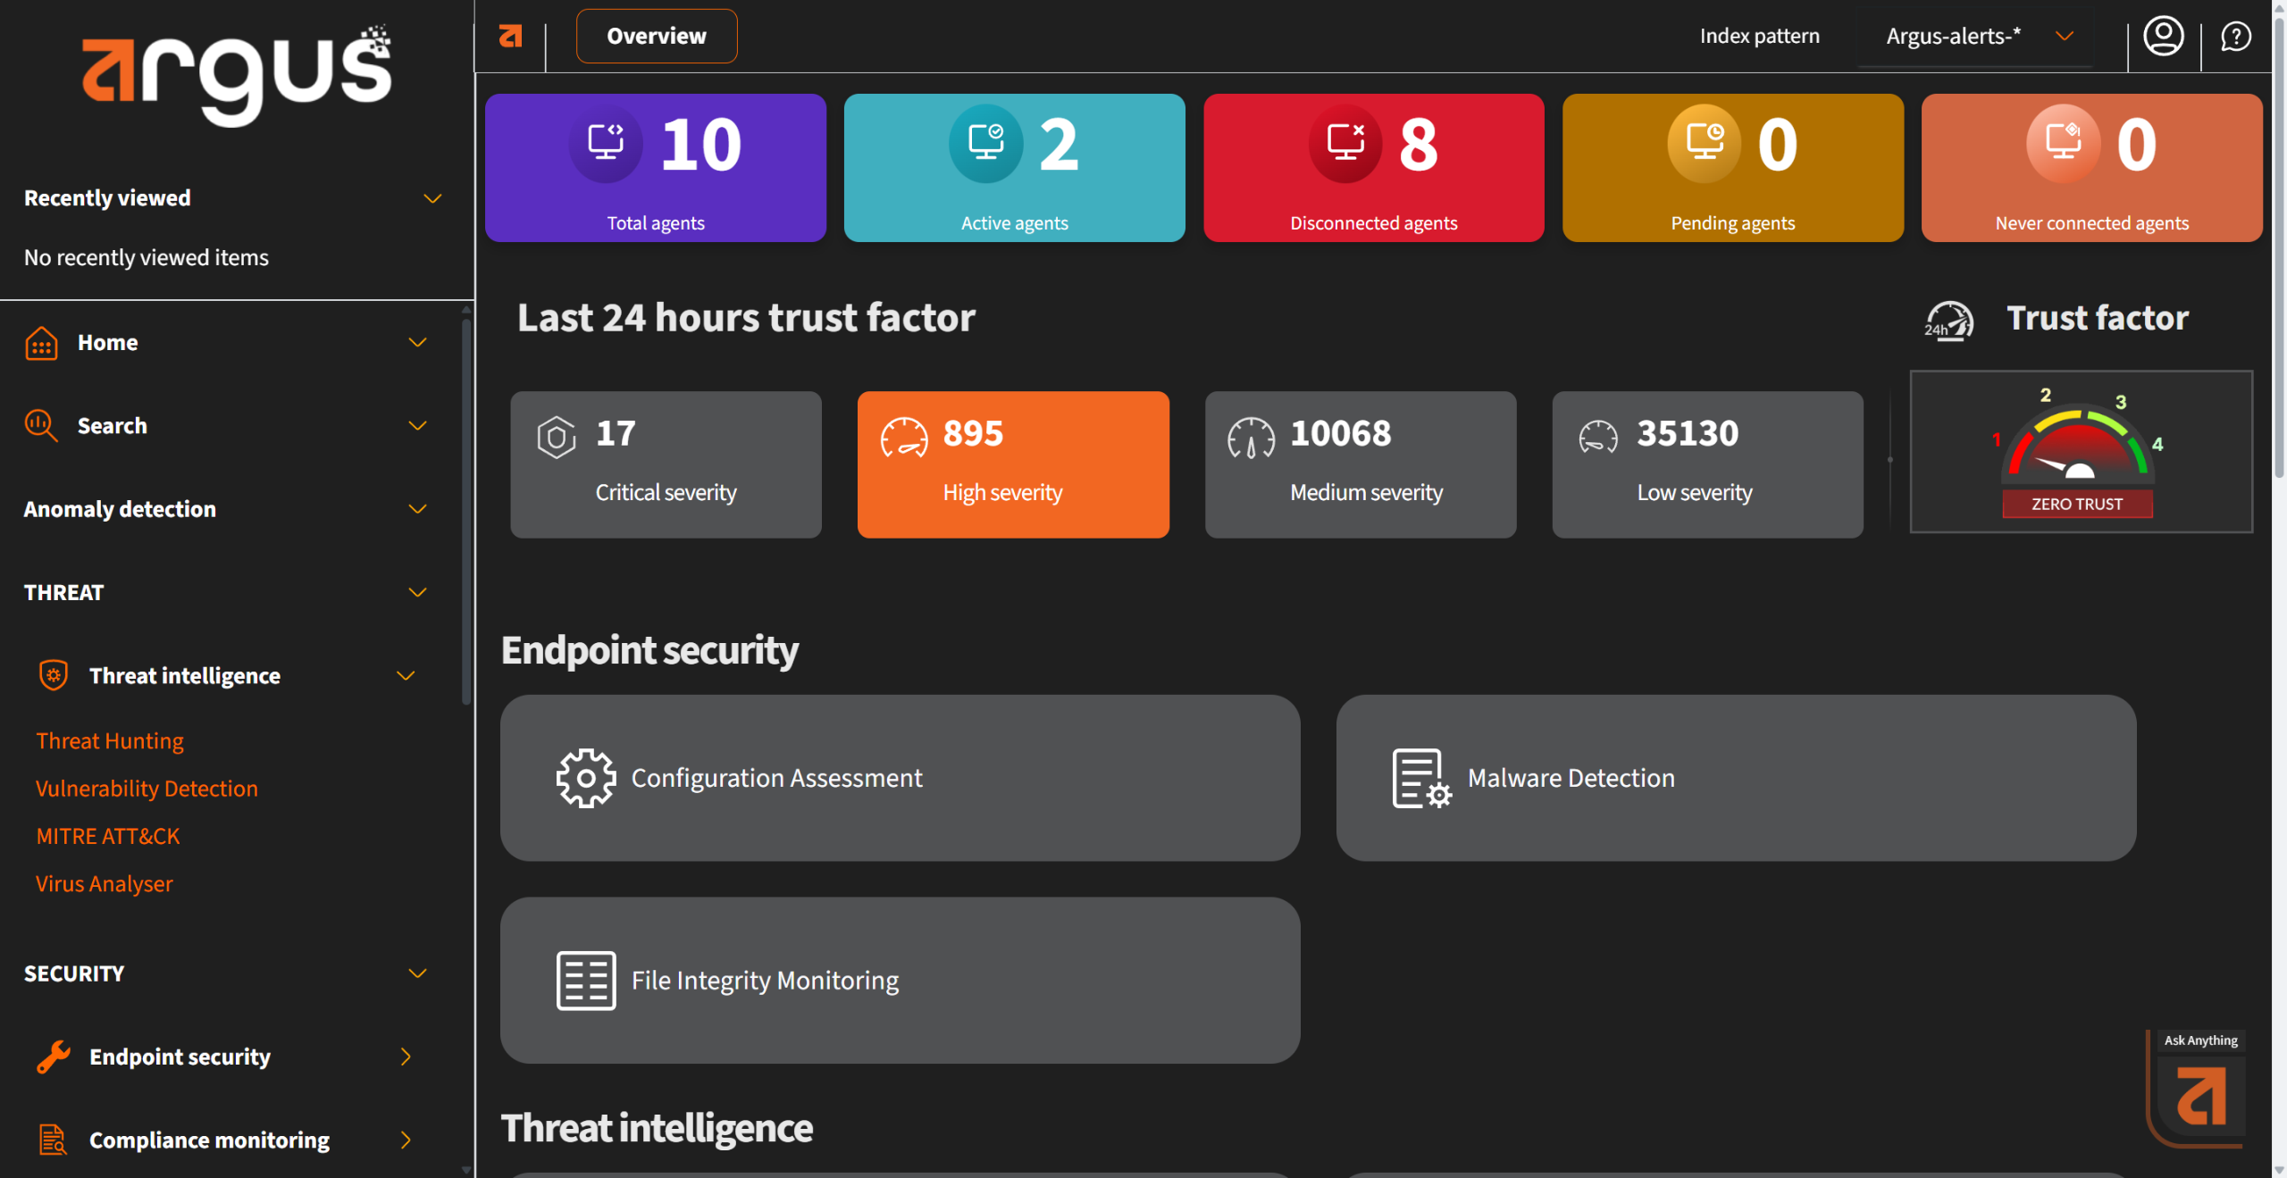The image size is (2287, 1178).
Task: Open the Ask Anything assistant icon
Action: coord(2200,1097)
